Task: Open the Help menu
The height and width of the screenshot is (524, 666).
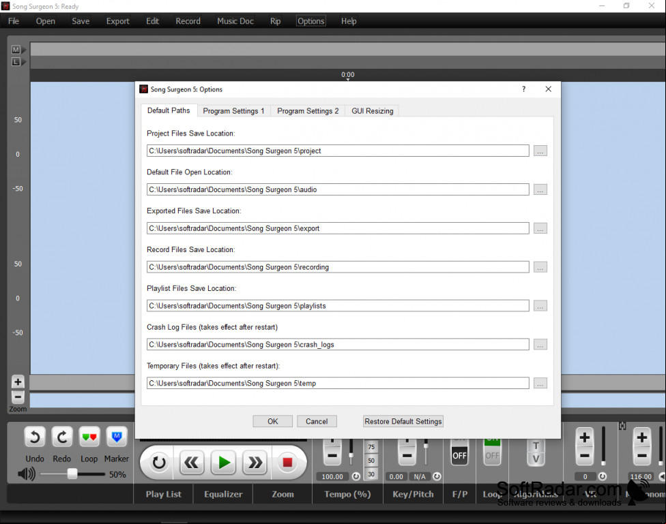Action: coord(349,21)
